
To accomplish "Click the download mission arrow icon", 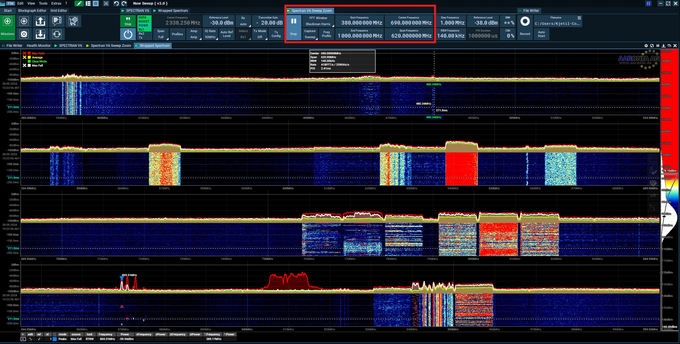I will [40, 34].
